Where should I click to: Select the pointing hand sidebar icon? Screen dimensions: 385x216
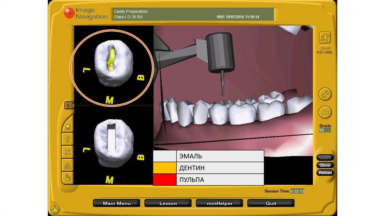(x=68, y=177)
